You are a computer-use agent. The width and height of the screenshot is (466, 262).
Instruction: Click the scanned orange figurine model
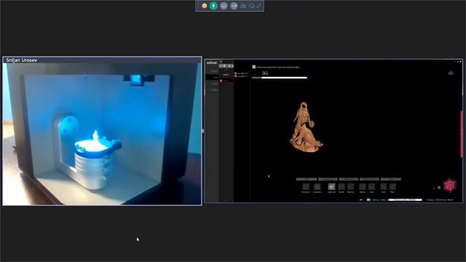point(306,127)
